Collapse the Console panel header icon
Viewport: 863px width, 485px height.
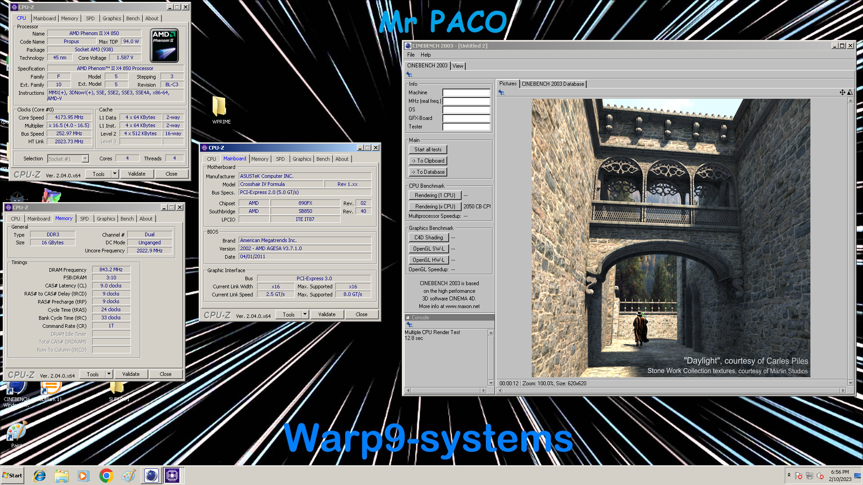pos(408,317)
